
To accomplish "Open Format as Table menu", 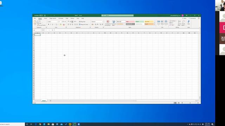I will [x=114, y=23].
